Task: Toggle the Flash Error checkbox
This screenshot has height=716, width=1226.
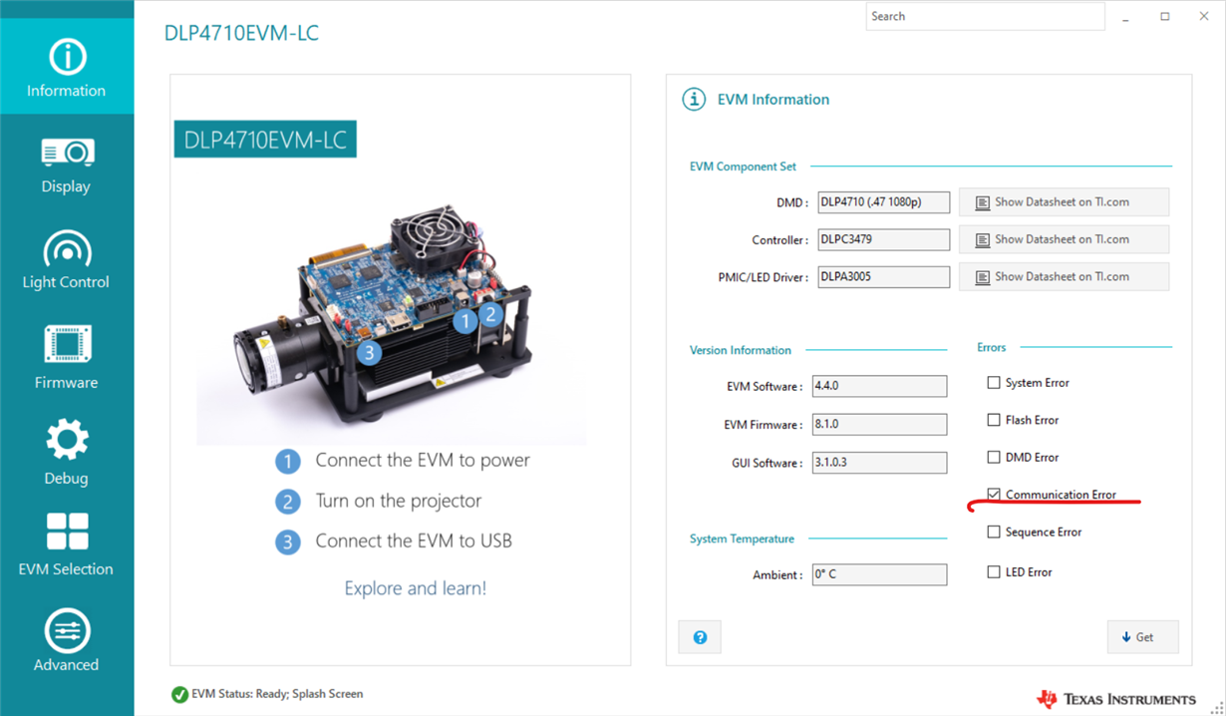Action: point(994,420)
